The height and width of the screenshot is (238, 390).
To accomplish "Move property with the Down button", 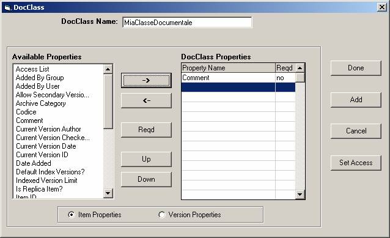I will point(146,179).
